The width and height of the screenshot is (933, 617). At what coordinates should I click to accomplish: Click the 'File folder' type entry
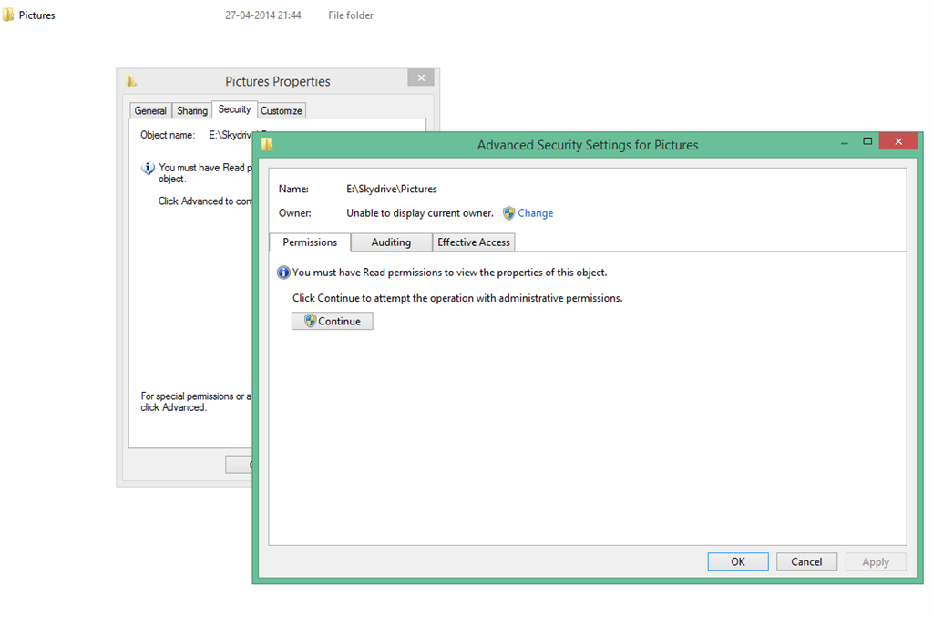(351, 15)
